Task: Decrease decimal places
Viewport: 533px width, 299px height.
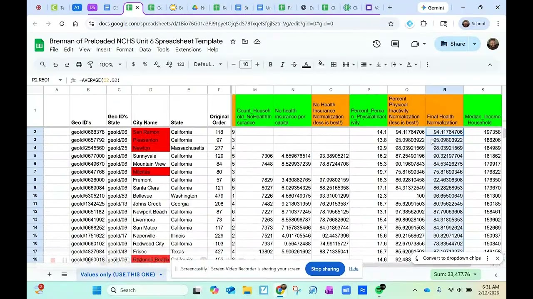Action: click(x=157, y=64)
